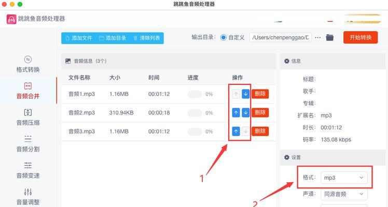Open 音量调整 in the sidebar
The image size is (388, 207).
28,197
